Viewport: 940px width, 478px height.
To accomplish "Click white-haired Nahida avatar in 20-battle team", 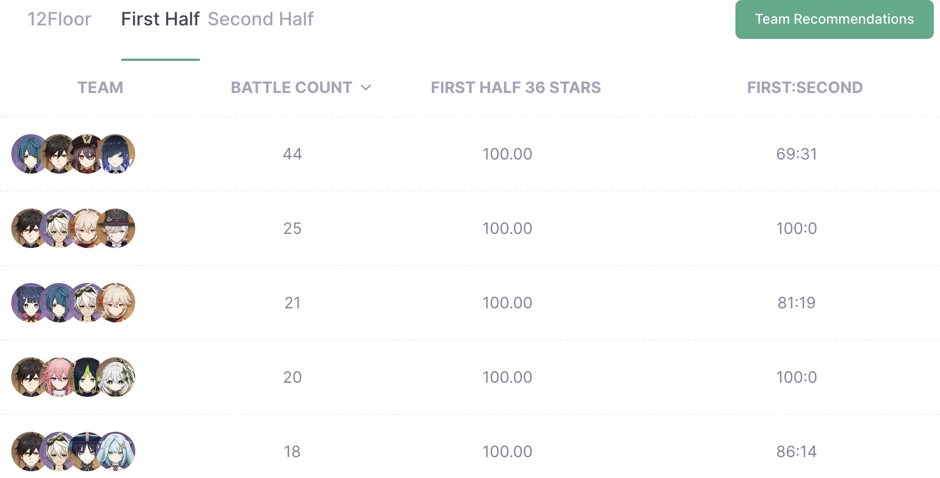I will (x=116, y=377).
